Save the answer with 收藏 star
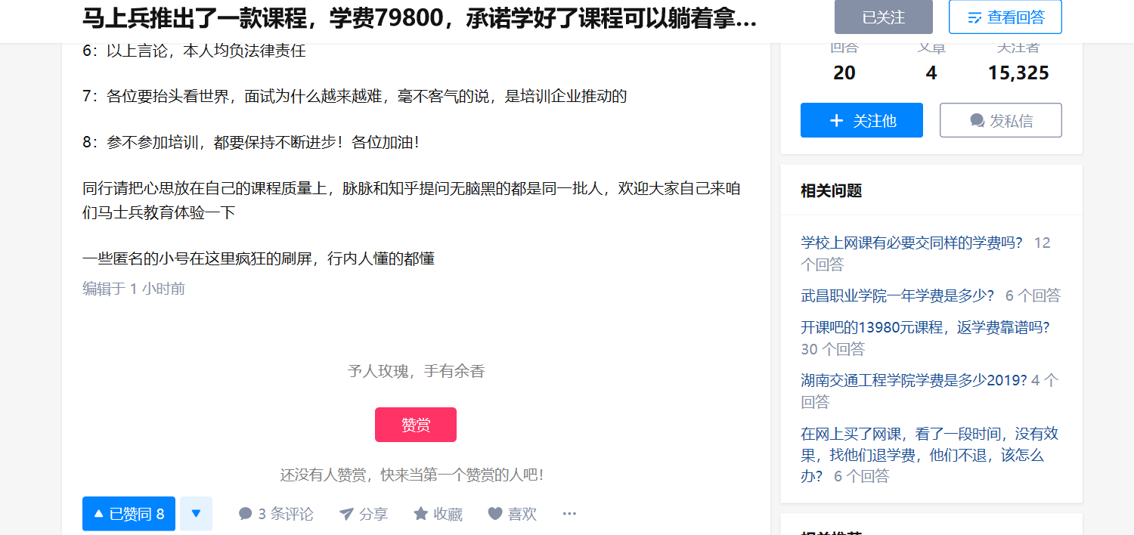The width and height of the screenshot is (1134, 535). click(x=438, y=514)
